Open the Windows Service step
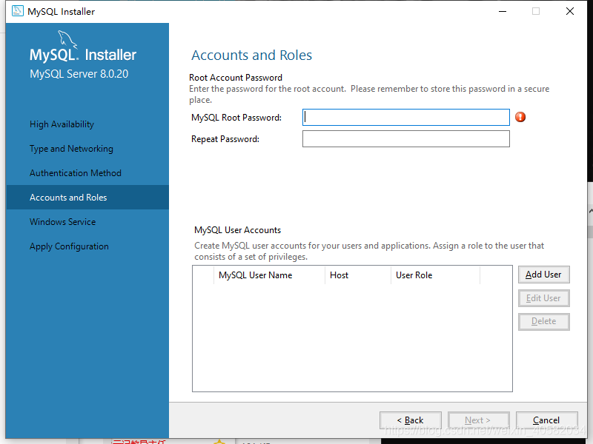593x444 pixels. [x=87, y=221]
